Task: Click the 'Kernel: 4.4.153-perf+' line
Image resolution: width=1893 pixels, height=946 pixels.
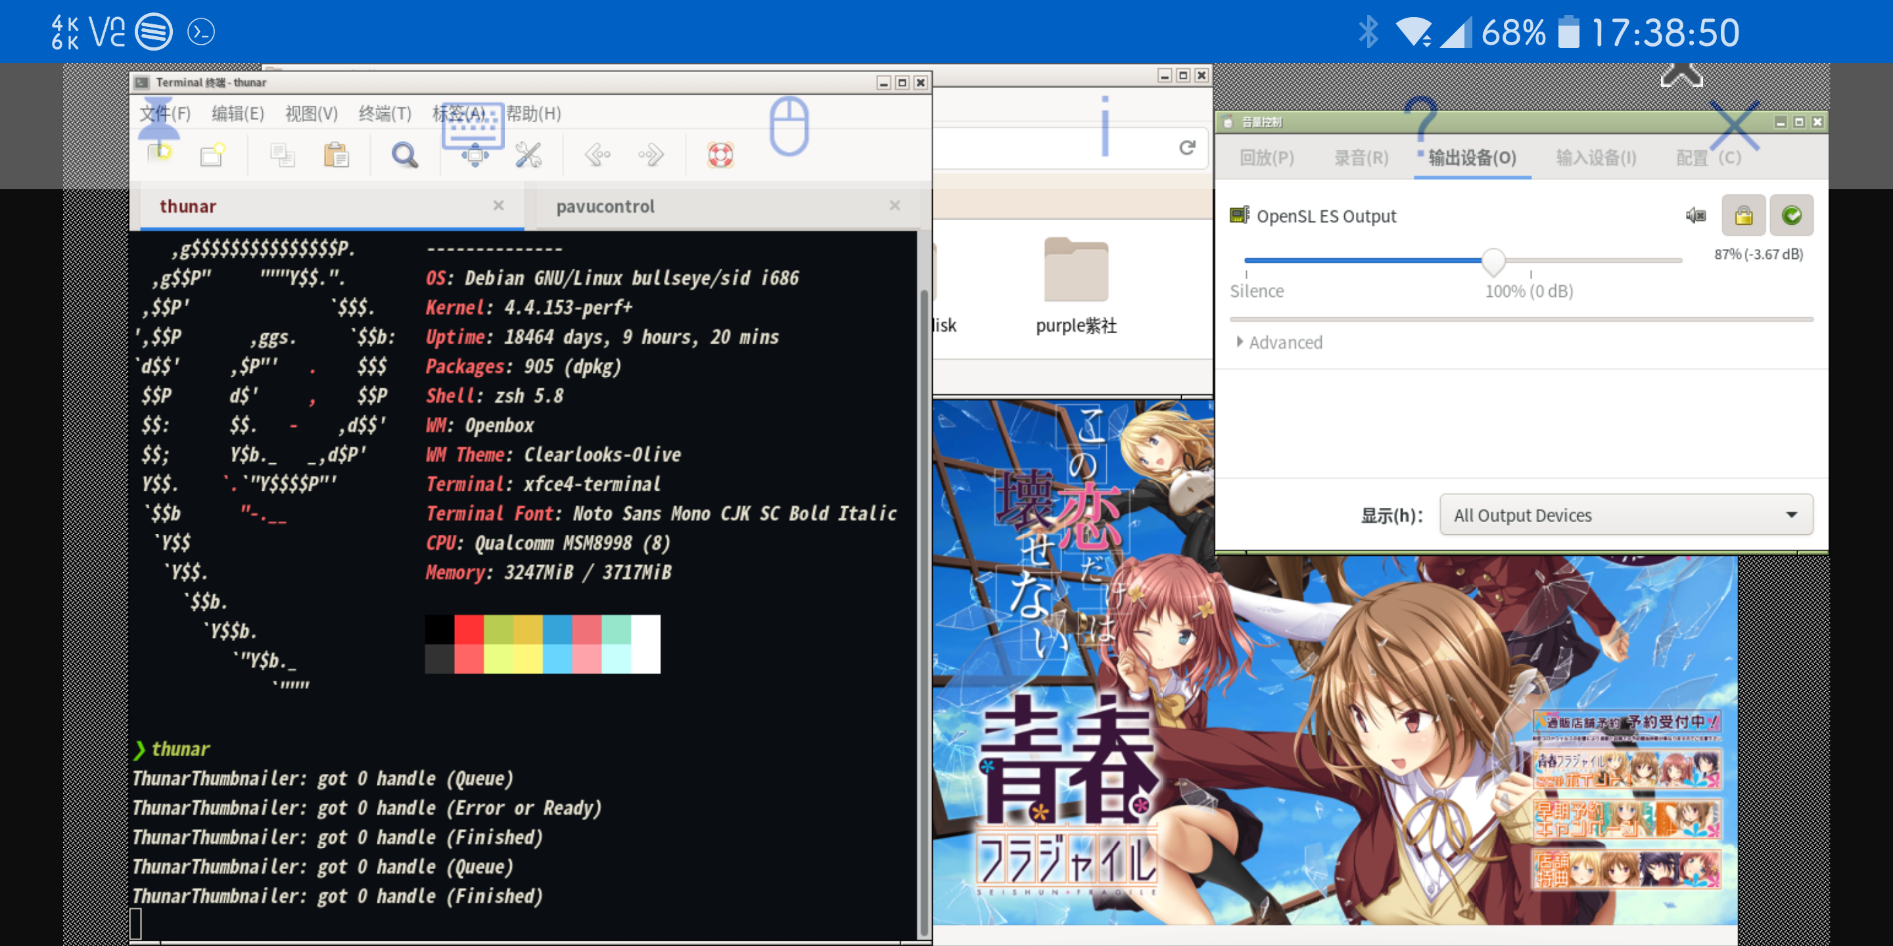Action: point(529,307)
